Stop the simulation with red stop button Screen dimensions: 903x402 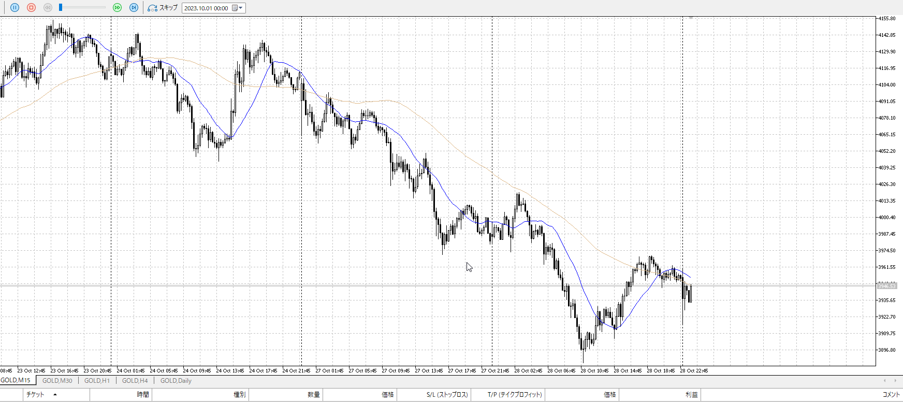pyautogui.click(x=31, y=8)
